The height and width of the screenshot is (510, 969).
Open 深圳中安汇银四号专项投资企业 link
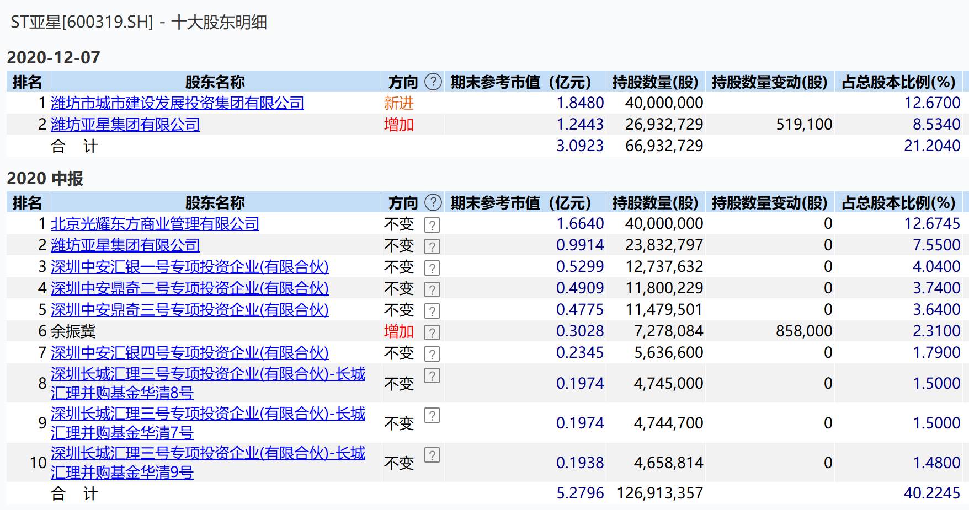pyautogui.click(x=190, y=353)
